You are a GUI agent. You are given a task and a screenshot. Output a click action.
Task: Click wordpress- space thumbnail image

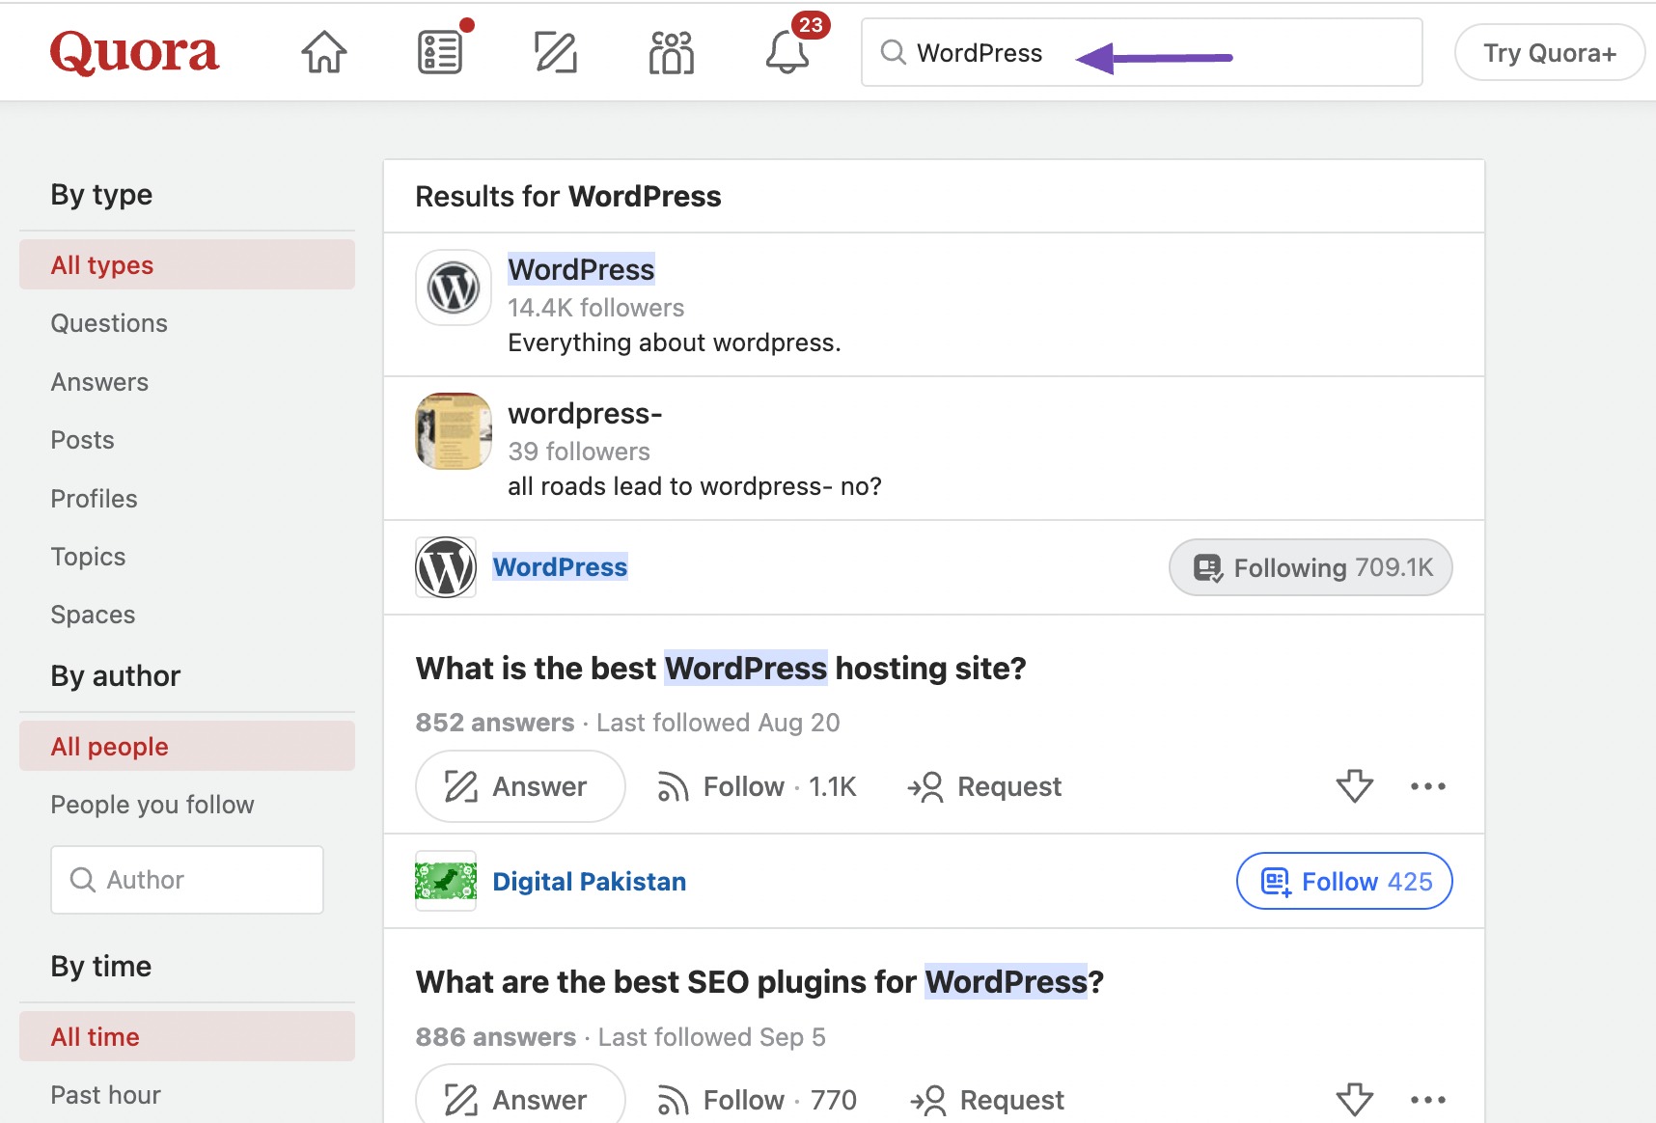click(x=454, y=431)
